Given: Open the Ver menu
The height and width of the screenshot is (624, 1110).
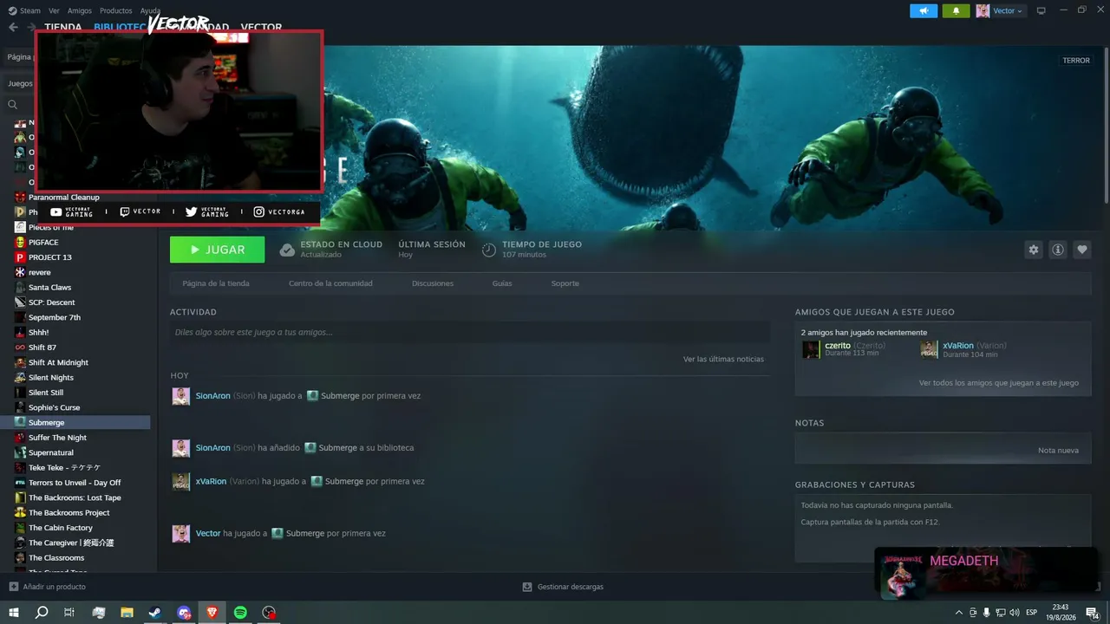Looking at the screenshot, I should [55, 10].
